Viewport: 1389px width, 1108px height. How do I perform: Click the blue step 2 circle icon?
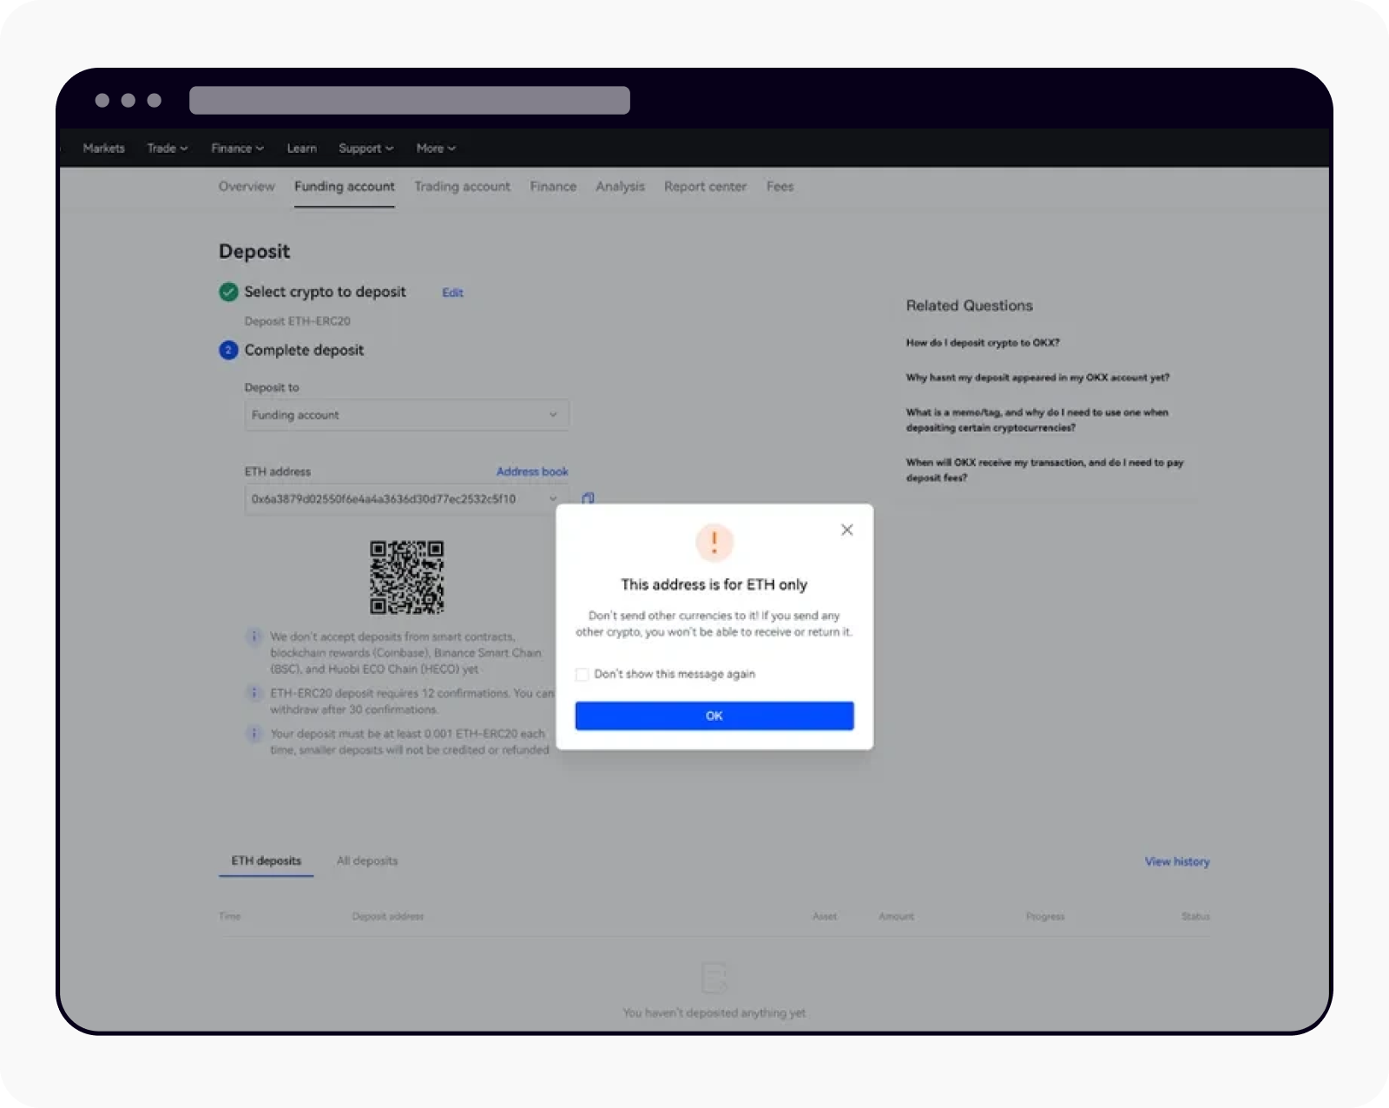point(228,350)
